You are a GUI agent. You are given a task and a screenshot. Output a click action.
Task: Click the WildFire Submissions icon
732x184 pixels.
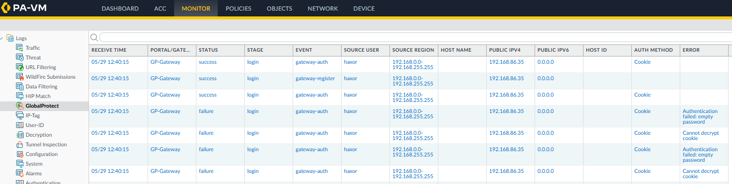click(20, 77)
